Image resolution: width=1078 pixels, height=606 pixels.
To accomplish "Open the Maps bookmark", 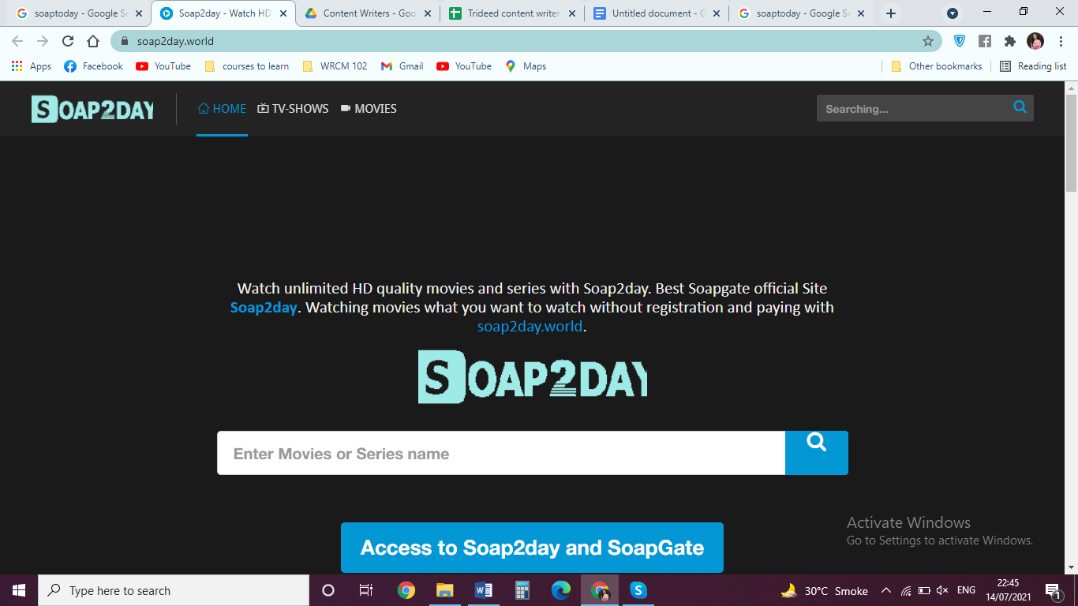I will [x=526, y=66].
